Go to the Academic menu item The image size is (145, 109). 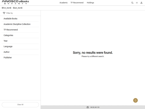pyautogui.click(x=64, y=3)
